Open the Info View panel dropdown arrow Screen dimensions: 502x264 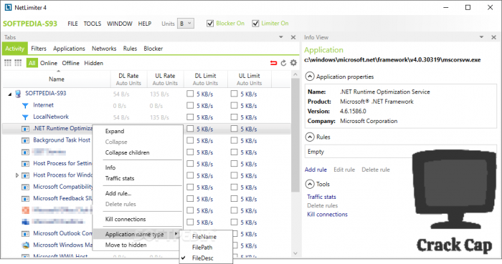pyautogui.click(x=481, y=37)
